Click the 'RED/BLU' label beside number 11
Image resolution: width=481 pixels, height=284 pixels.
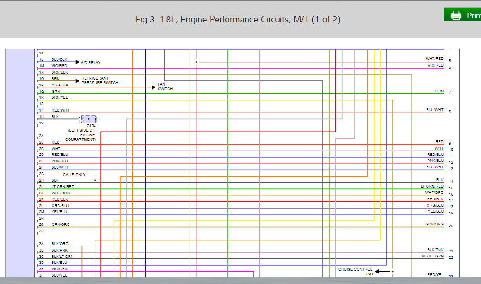pyautogui.click(x=435, y=155)
